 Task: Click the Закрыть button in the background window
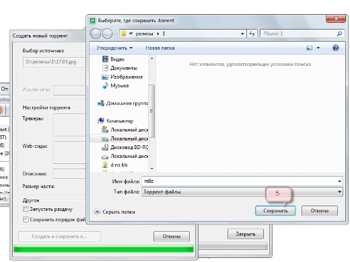pyautogui.click(x=246, y=234)
